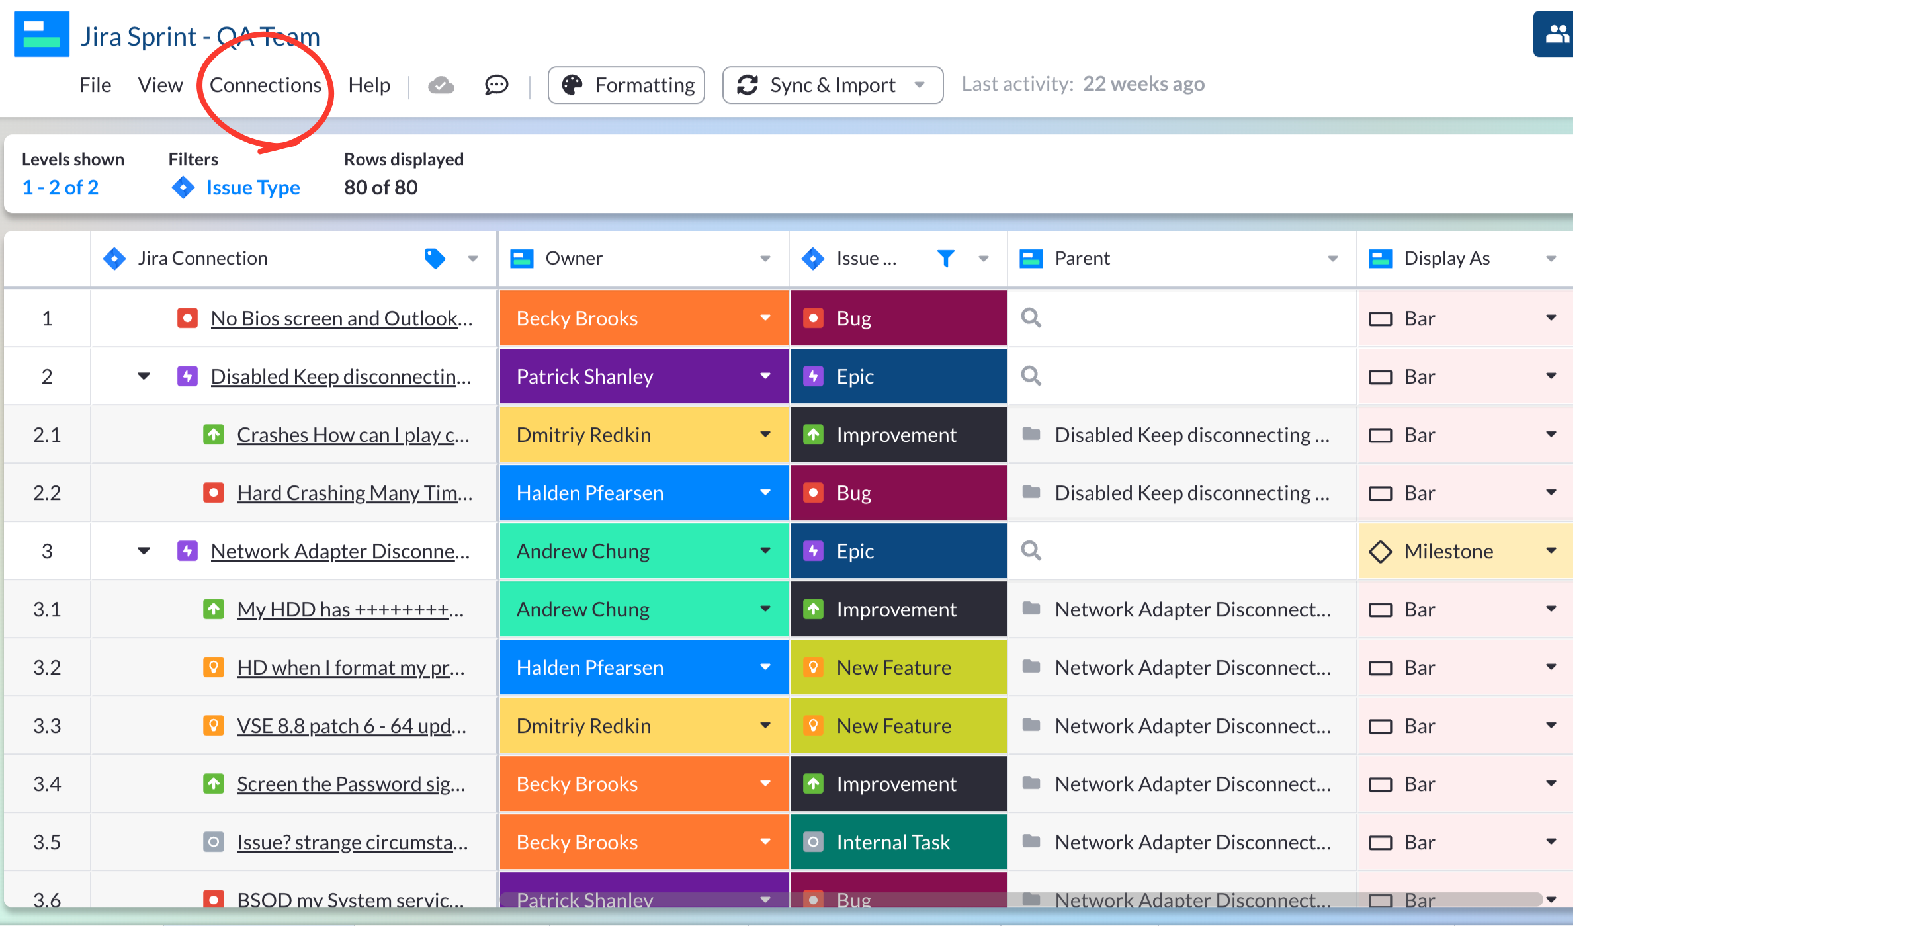1929x926 pixels.
Task: Click the internal task icon beside Issue? strange
Action: click(214, 842)
